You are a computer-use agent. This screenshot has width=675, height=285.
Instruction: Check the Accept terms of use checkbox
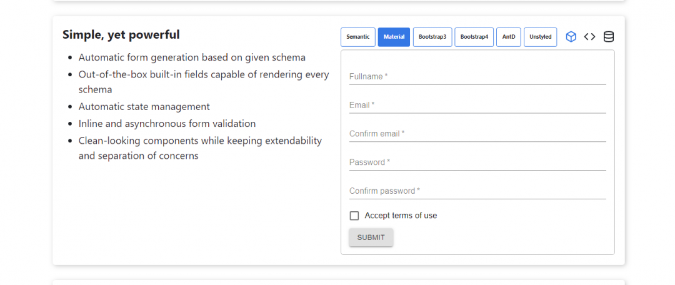point(354,216)
